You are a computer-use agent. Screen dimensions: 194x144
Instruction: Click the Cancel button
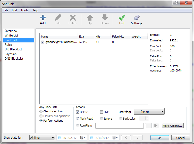tap(181, 138)
